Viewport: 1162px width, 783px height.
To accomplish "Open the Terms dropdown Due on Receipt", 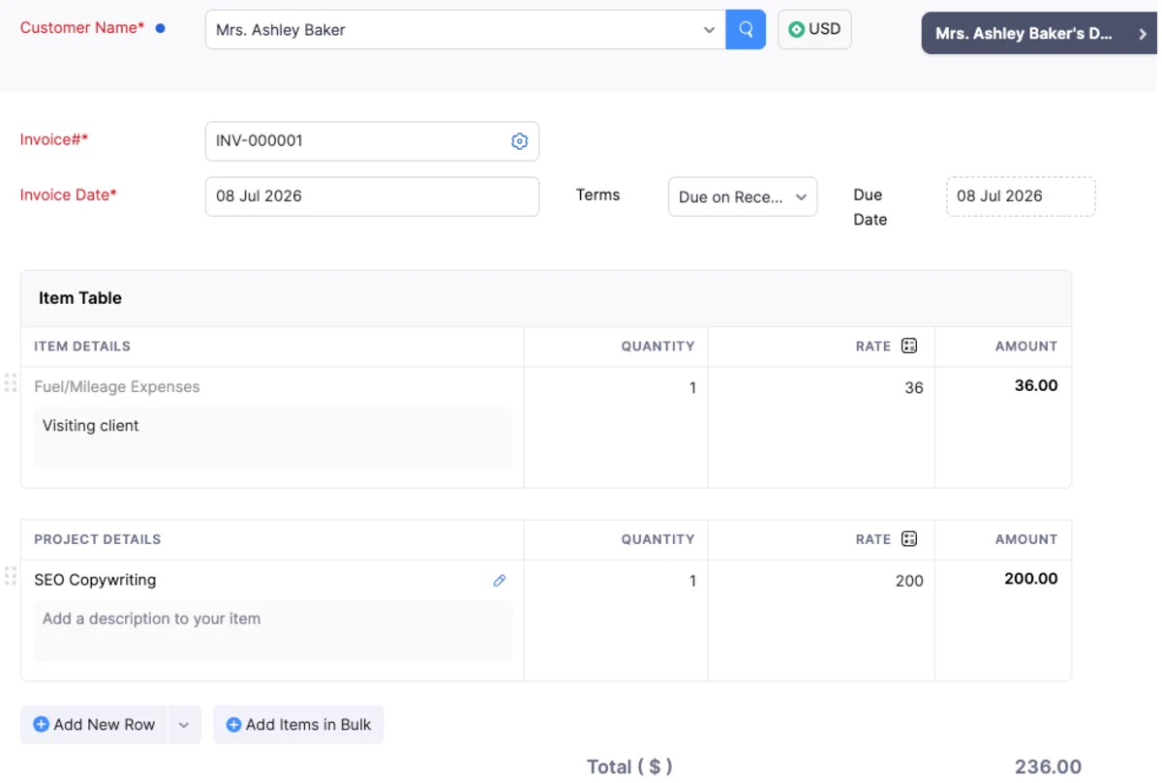I will pyautogui.click(x=743, y=196).
